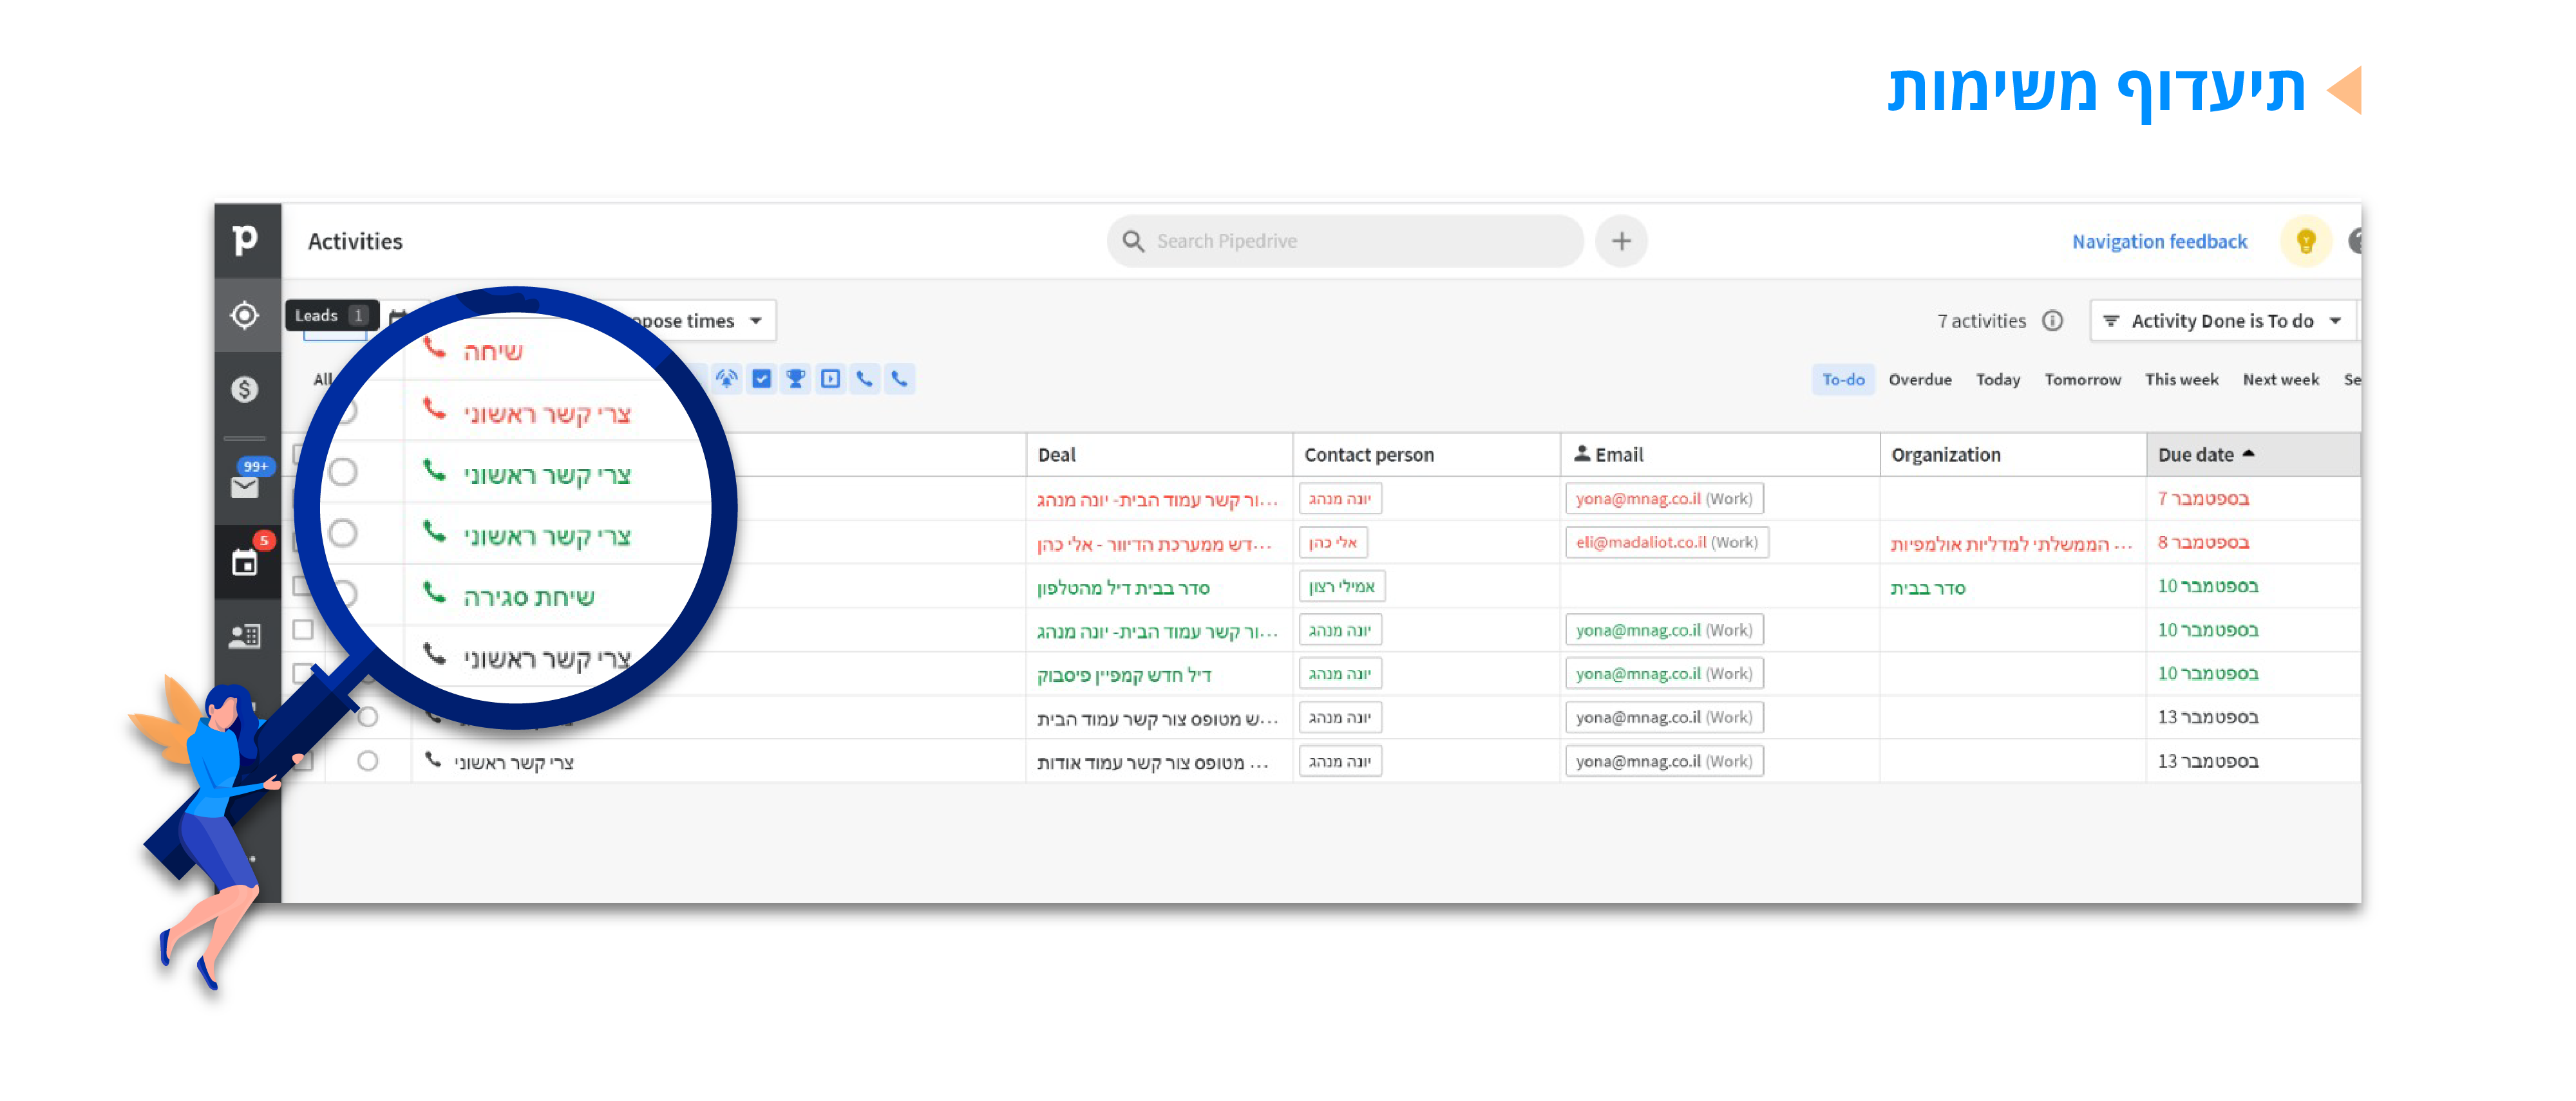Filter by the play-square activity type icon
The width and height of the screenshot is (2576, 1101).
830,378
